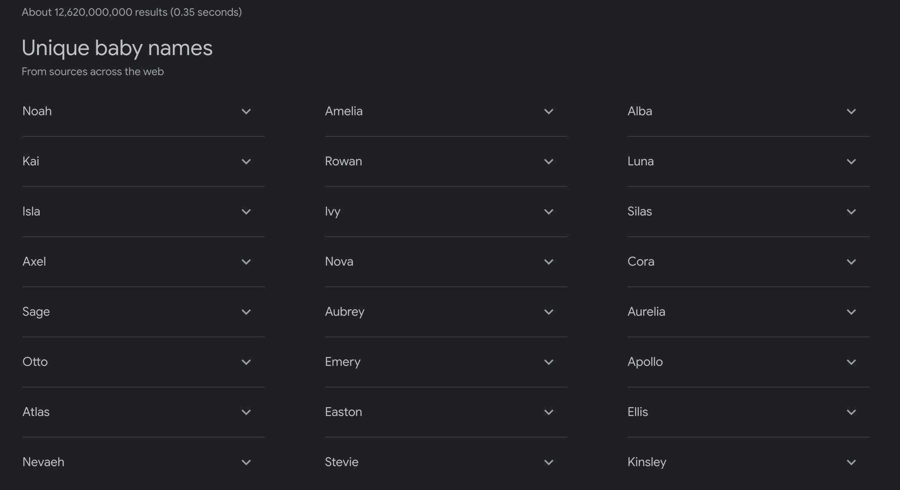This screenshot has height=490, width=900.
Task: Select the Sage name label
Action: coord(36,312)
